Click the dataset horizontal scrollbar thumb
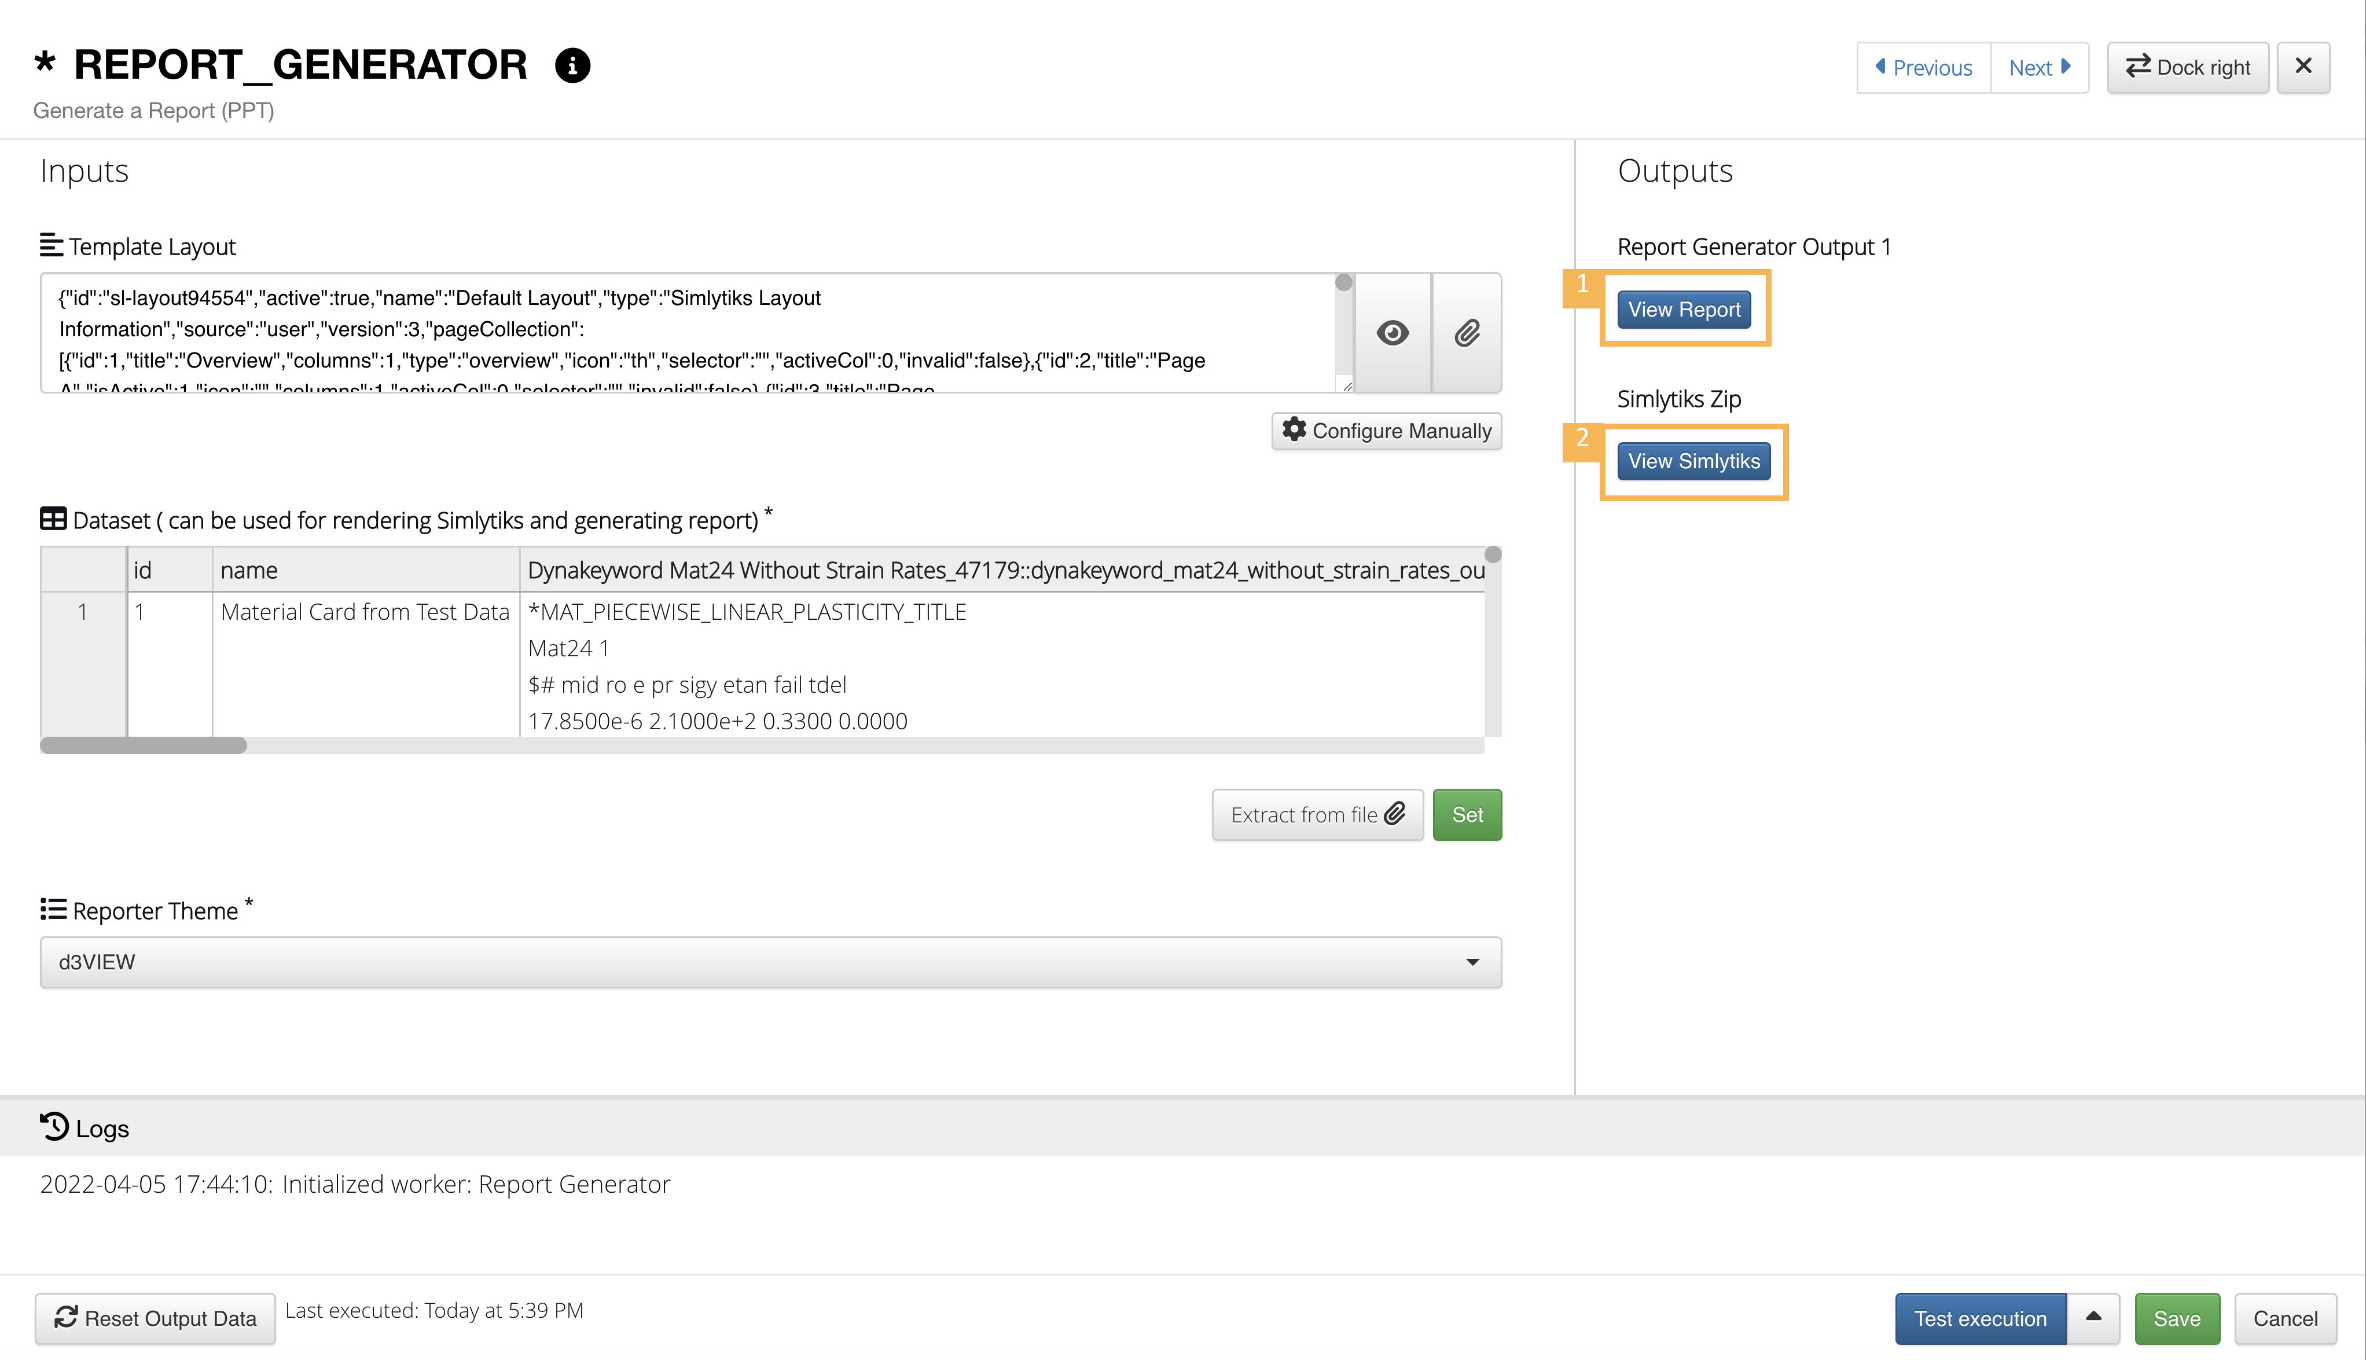The width and height of the screenshot is (2366, 1360). (x=143, y=745)
